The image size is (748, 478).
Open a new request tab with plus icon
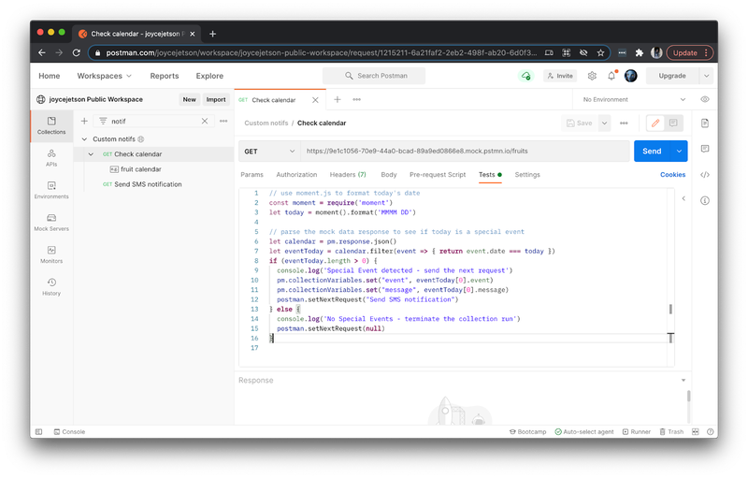[338, 100]
